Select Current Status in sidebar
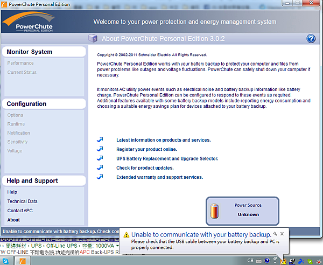Viewport: 323px width, 265px height. point(22,72)
